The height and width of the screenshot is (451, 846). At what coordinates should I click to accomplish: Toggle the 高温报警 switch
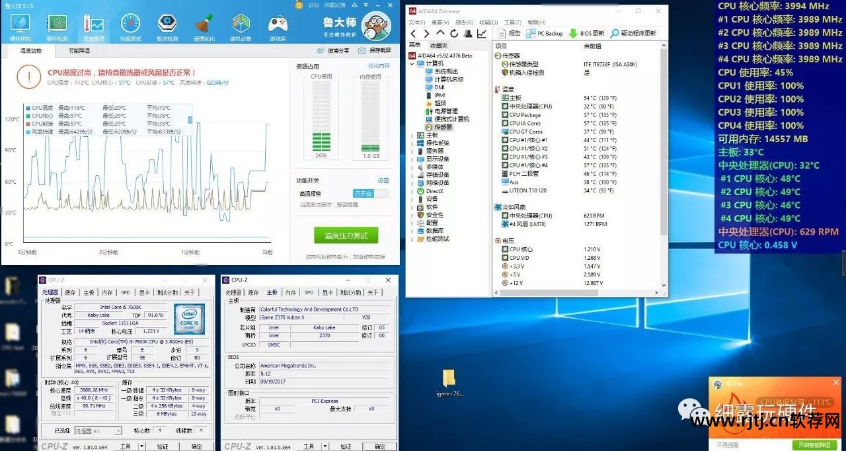[x=370, y=194]
